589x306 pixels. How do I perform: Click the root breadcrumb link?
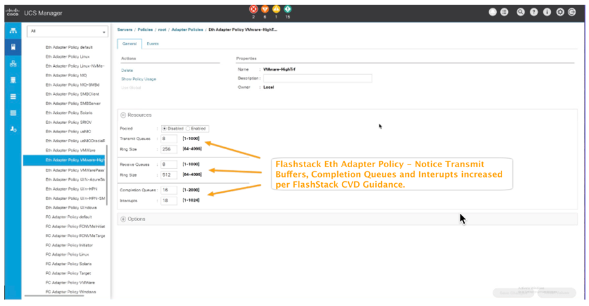tap(162, 30)
